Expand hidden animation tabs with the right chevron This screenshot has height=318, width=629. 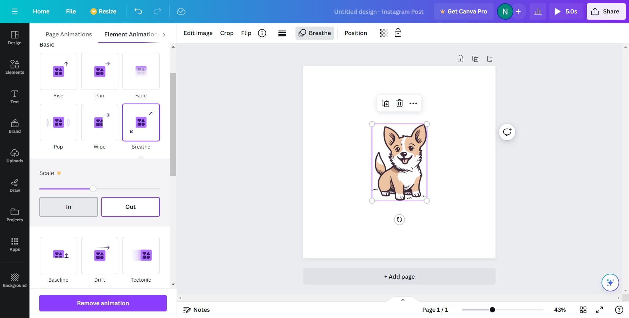tap(164, 34)
